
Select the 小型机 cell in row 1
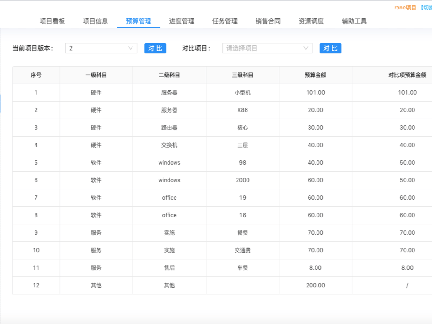242,93
